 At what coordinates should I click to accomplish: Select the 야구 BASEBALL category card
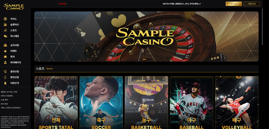click(x=192, y=102)
